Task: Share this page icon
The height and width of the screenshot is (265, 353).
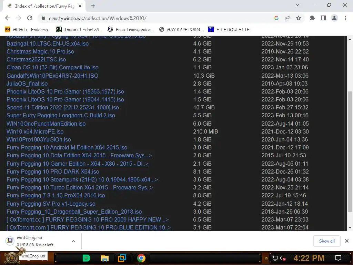Action: [x=288, y=18]
